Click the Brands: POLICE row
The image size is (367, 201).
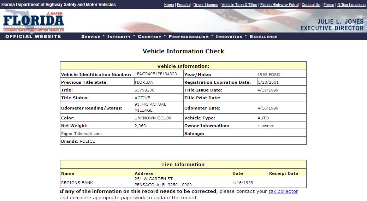[78, 141]
